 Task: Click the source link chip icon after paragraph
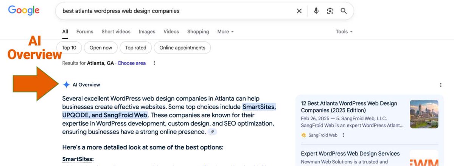pos(213,132)
